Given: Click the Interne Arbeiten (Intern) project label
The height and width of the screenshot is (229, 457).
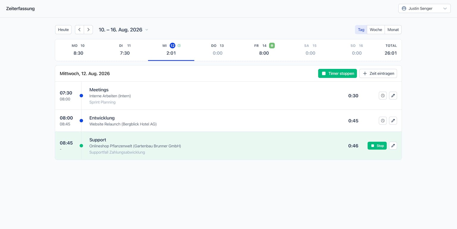Looking at the screenshot, I should pyautogui.click(x=110, y=96).
